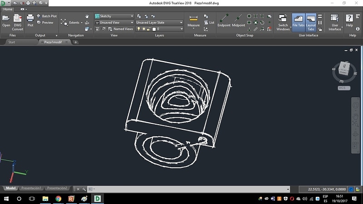Switch to Presentación2 layout tab

57,188
